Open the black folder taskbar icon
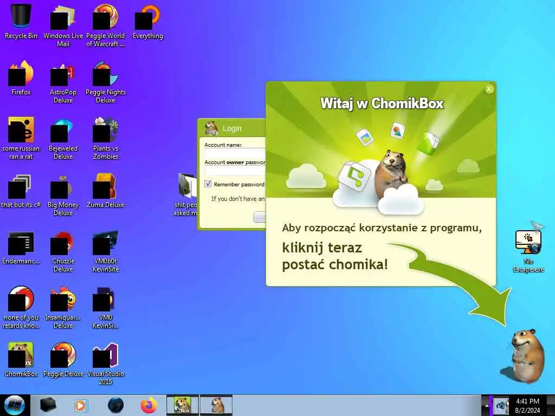 [48, 405]
